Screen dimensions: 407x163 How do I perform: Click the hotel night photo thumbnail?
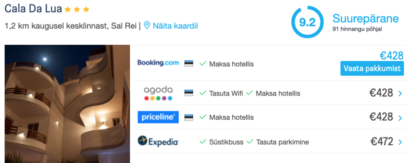pos(67,104)
